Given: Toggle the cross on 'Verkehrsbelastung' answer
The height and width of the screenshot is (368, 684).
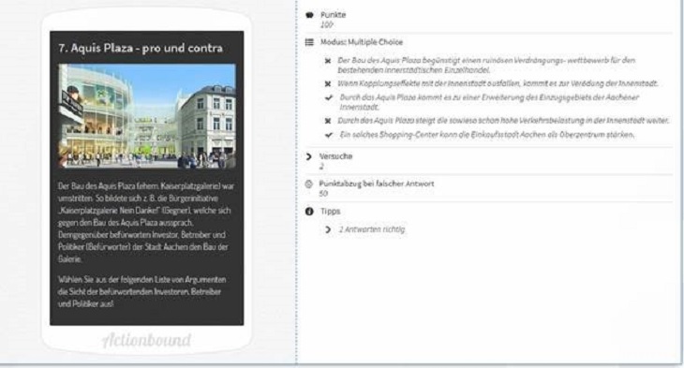Looking at the screenshot, I should [328, 121].
